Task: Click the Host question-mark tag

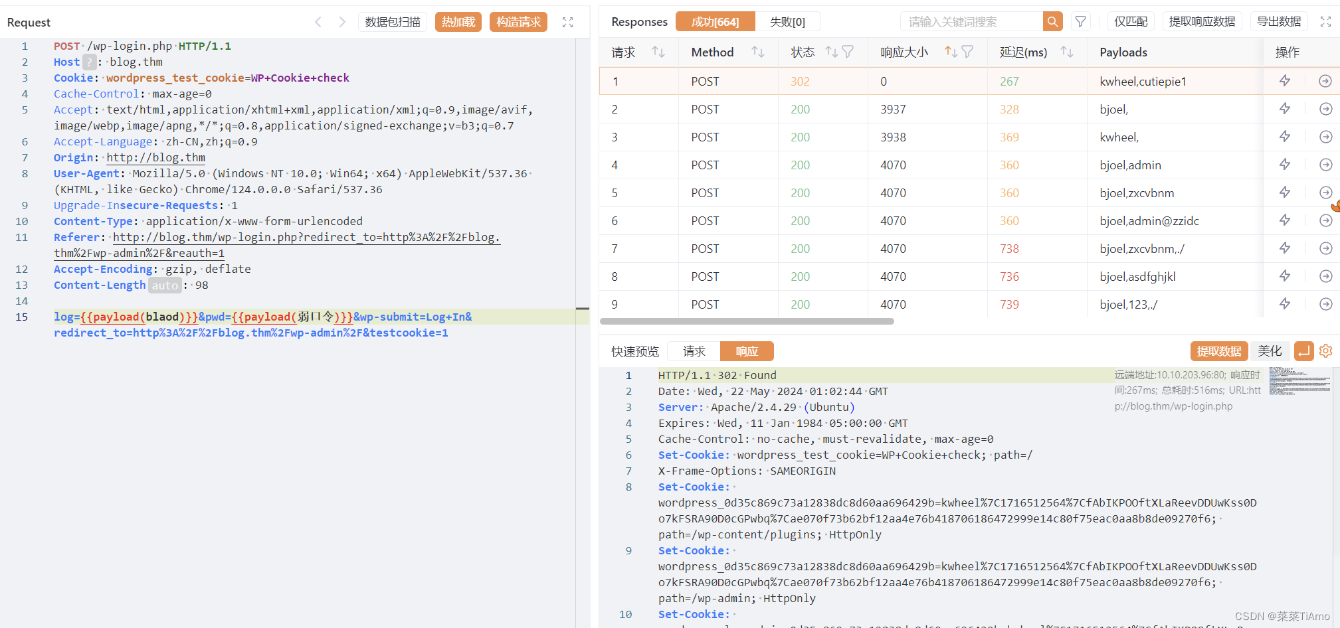Action: click(x=90, y=62)
